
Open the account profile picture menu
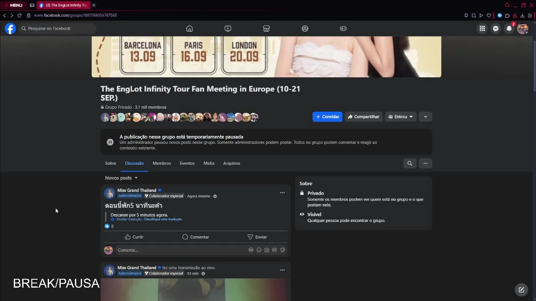[523, 28]
